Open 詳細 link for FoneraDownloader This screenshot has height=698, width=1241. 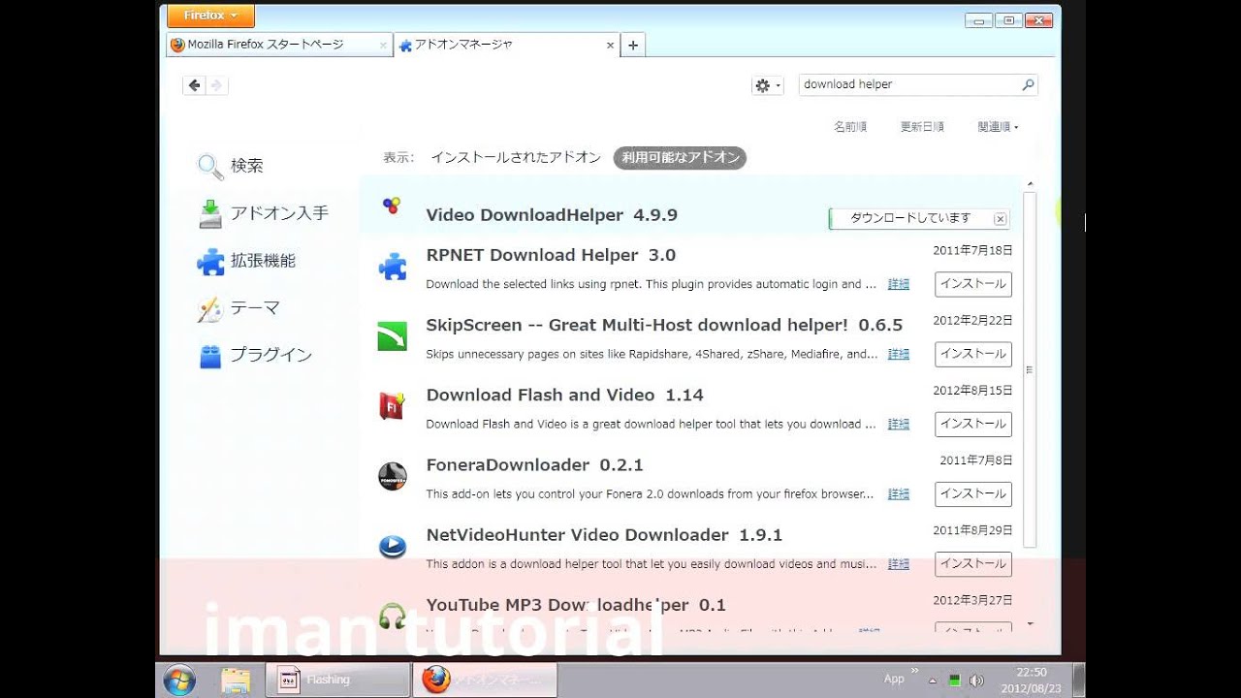899,494
